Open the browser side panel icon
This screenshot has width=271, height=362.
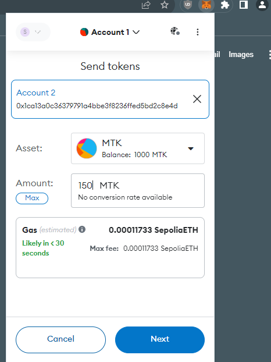pos(243,5)
